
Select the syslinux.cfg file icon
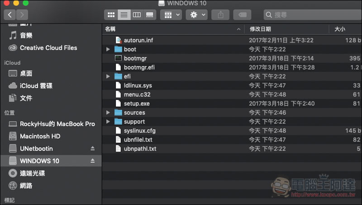pyautogui.click(x=118, y=131)
